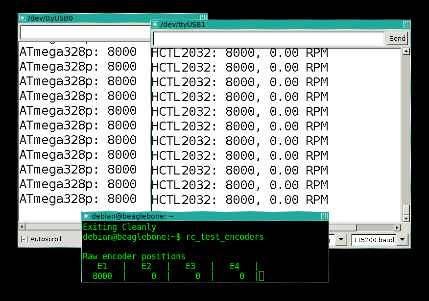The height and width of the screenshot is (301, 429).
Task: Click the 0 value under E4
Action: tap(242, 276)
